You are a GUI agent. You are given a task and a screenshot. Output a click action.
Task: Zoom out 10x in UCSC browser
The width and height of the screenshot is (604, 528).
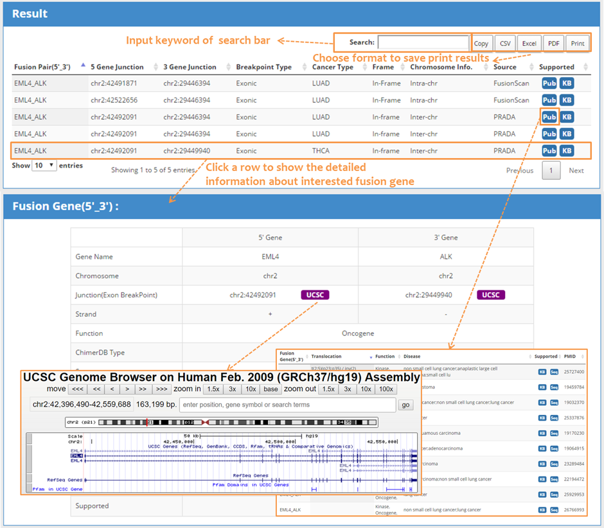point(366,389)
